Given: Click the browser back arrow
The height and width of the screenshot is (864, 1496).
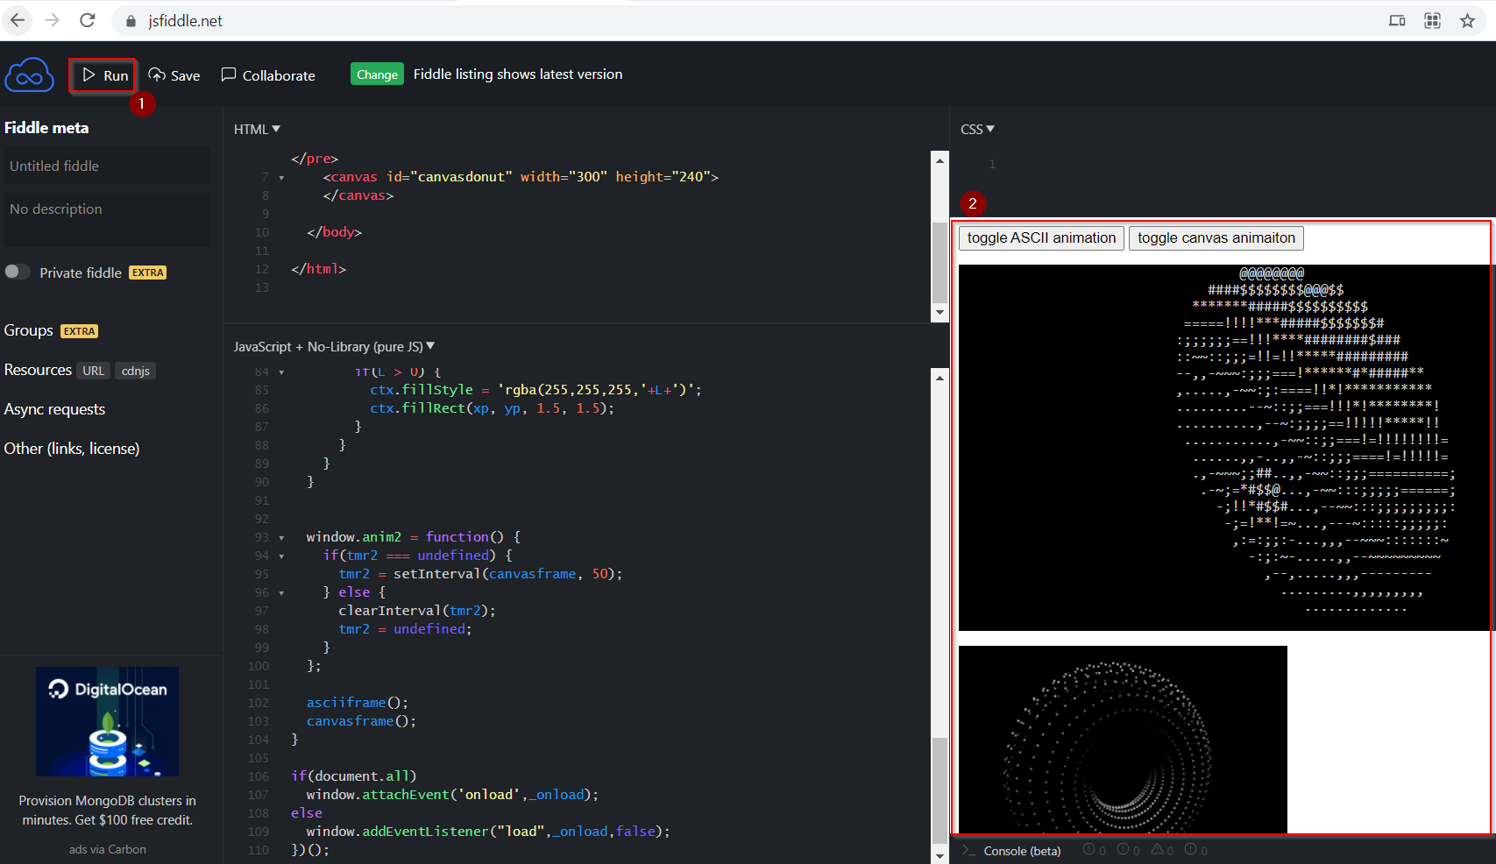Looking at the screenshot, I should (18, 20).
